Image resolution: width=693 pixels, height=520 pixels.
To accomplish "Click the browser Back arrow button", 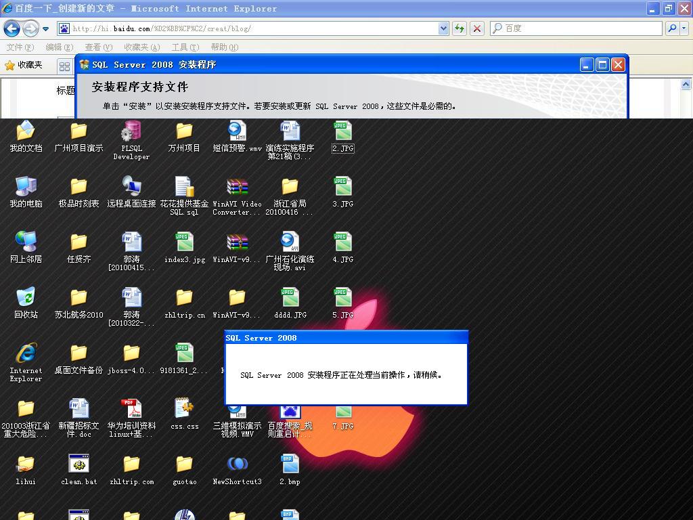I will tap(12, 28).
